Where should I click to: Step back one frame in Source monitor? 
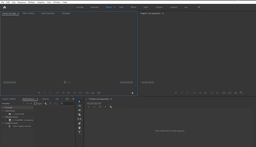(x=63, y=93)
